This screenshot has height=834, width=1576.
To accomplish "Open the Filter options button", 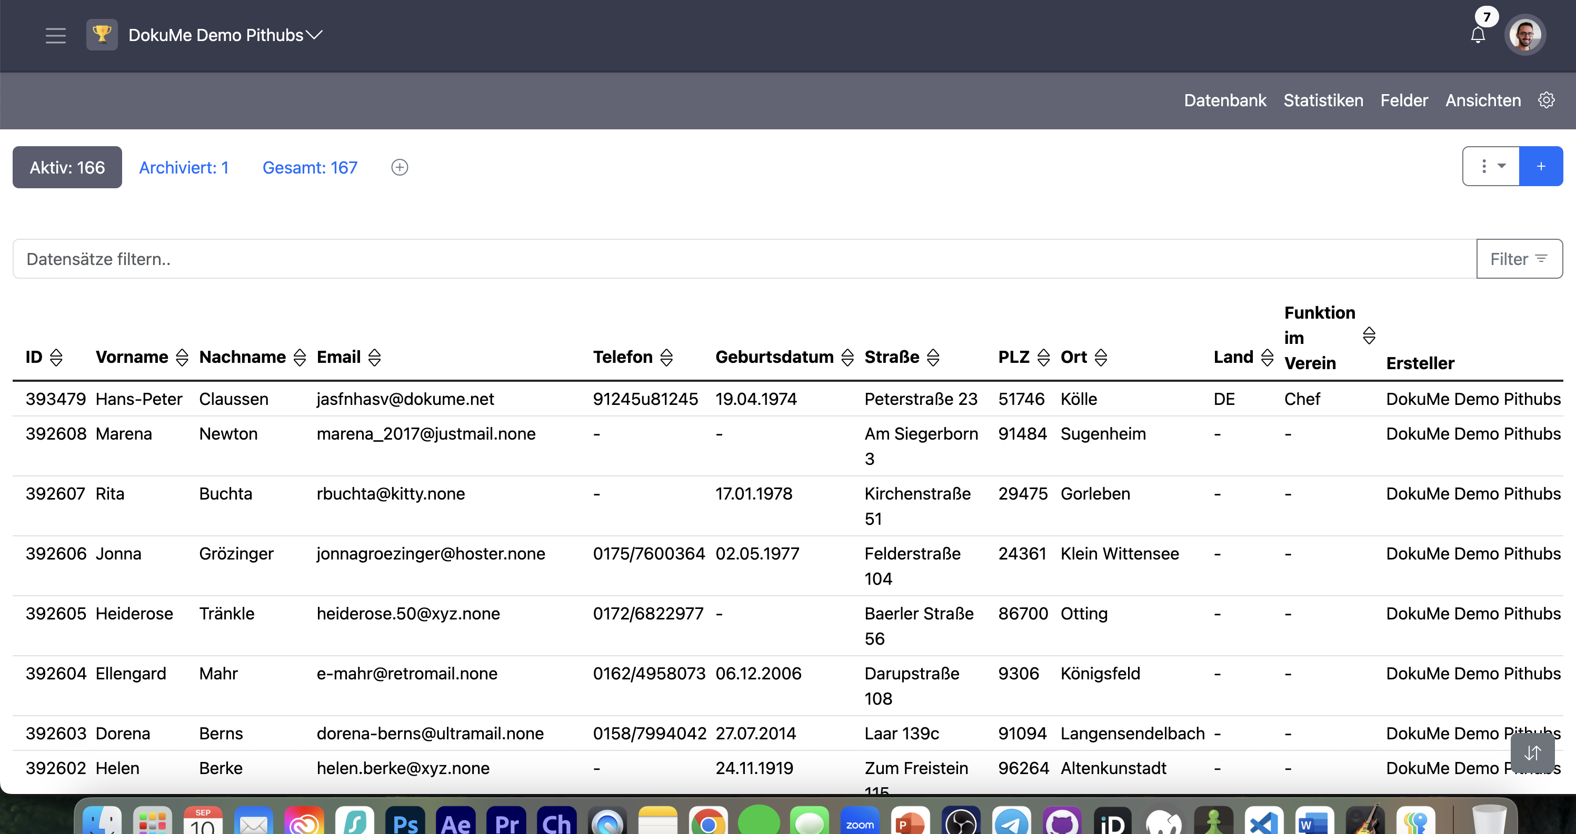I will coord(1519,259).
